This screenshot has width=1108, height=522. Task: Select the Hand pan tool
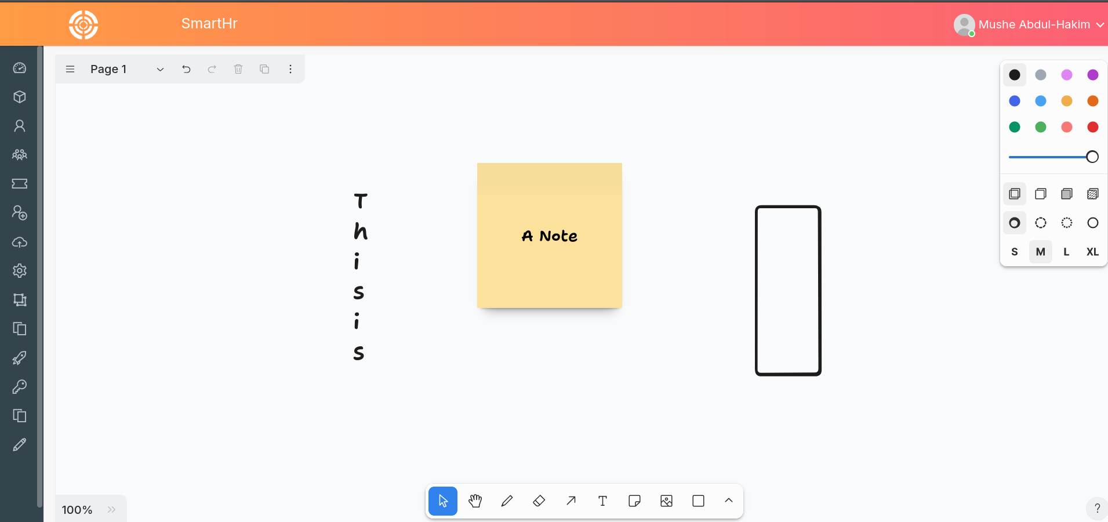pyautogui.click(x=475, y=501)
